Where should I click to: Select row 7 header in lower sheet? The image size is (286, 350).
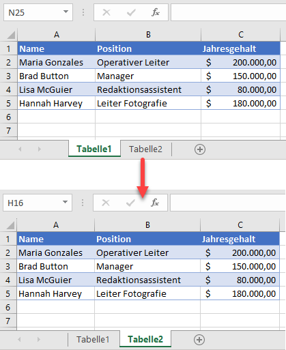point(8,321)
